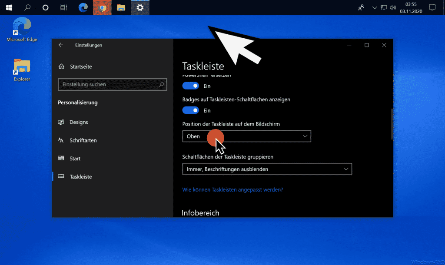Switch to Chrome on the taskbar

(102, 8)
